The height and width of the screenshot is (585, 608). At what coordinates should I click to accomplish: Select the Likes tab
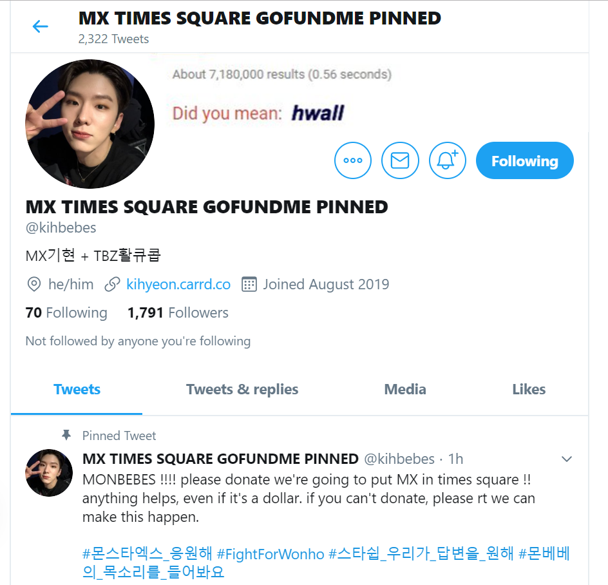529,389
